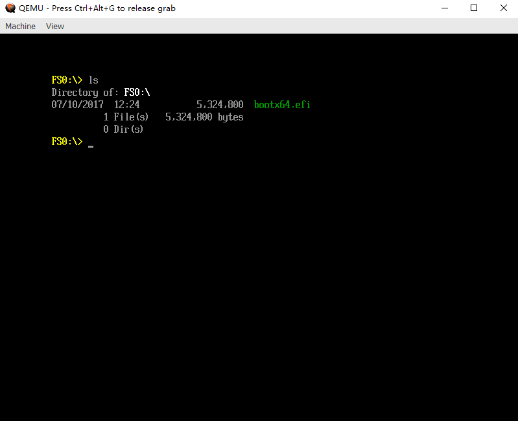518x421 pixels.
Task: Click the first FS0:\> prompt before ls
Action: click(x=67, y=80)
